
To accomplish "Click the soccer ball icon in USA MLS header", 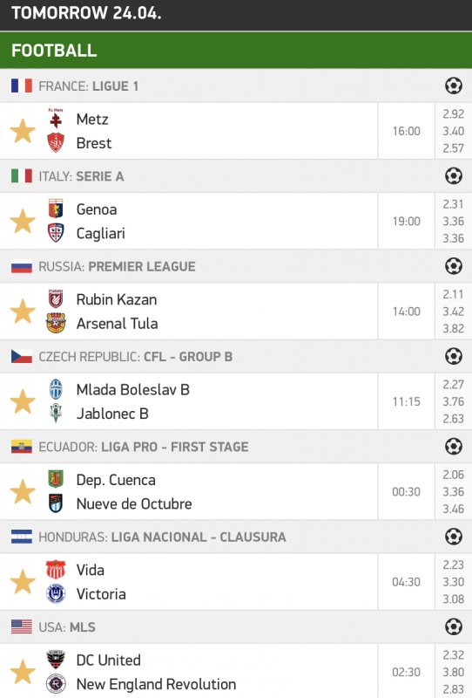I will (x=454, y=626).
